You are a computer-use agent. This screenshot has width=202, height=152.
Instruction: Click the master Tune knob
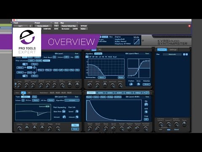pos(184,124)
